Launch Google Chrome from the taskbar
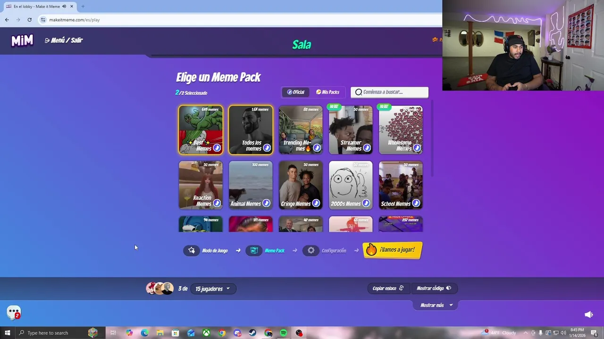604x339 pixels. pos(222,333)
